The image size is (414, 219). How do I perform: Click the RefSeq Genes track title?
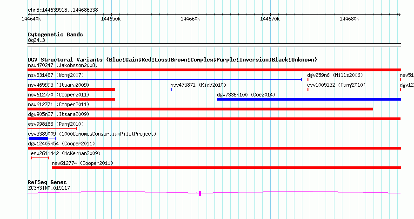coord(47,182)
